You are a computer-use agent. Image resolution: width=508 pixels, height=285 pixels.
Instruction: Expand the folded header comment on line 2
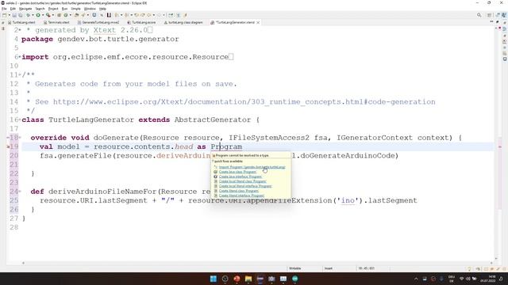tap(20, 30)
